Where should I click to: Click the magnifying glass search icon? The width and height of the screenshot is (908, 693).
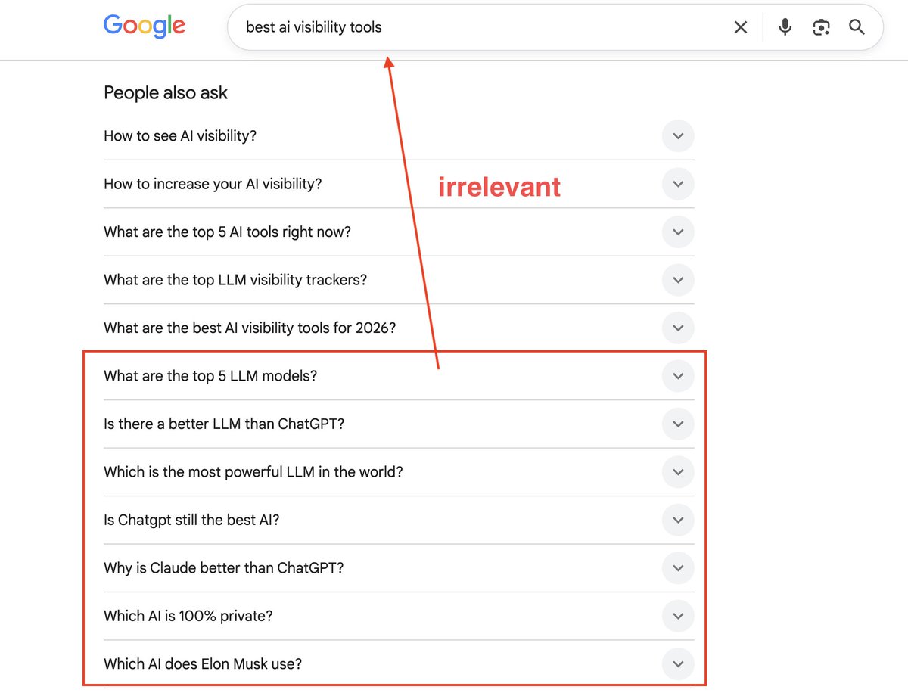857,27
